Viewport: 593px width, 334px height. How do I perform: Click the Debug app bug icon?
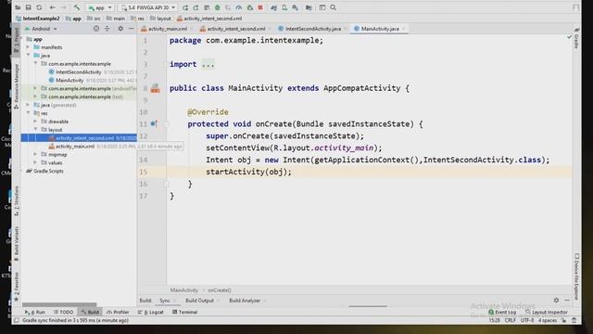(218, 7)
